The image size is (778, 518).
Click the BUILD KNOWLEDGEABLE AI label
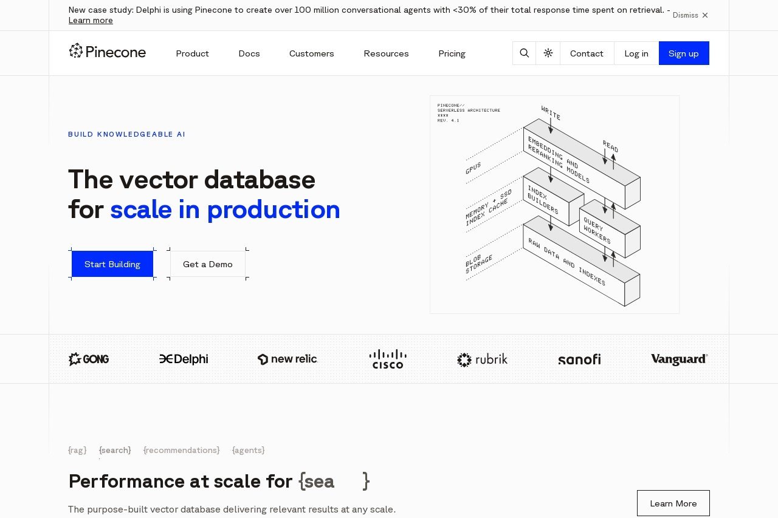click(127, 134)
